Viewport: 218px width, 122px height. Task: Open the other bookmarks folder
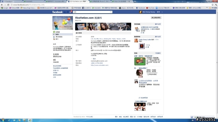pos(213,8)
